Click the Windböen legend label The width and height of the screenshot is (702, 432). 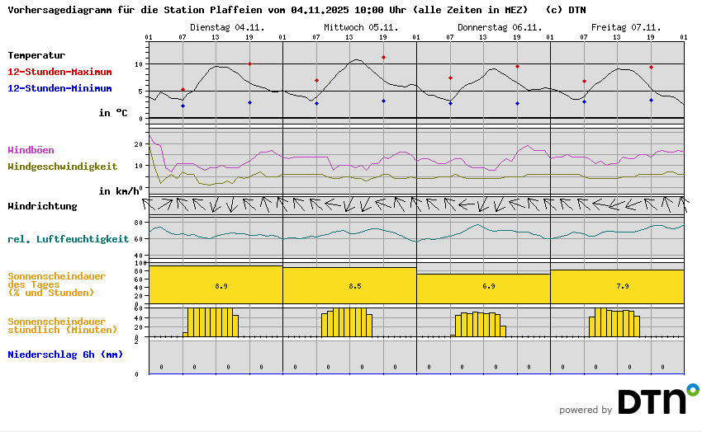[31, 150]
